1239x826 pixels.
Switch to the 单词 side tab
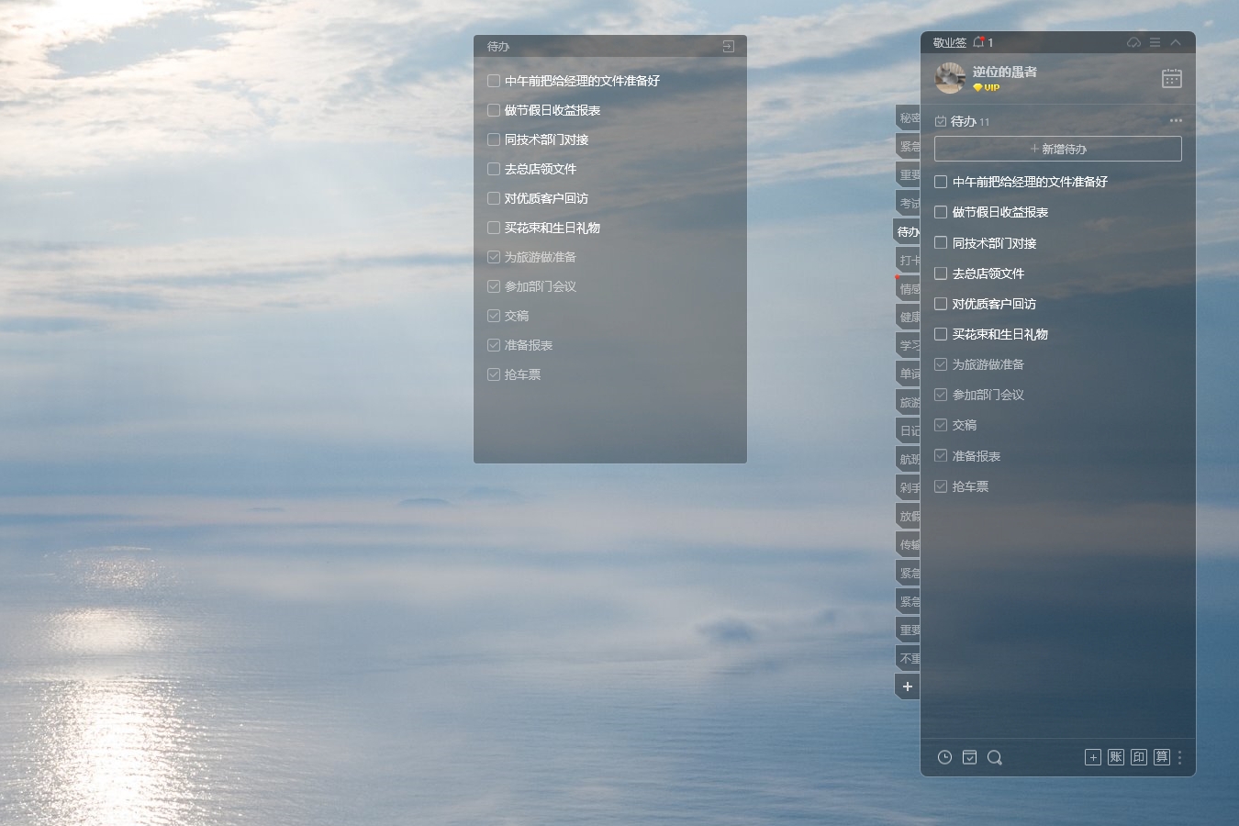(x=909, y=374)
